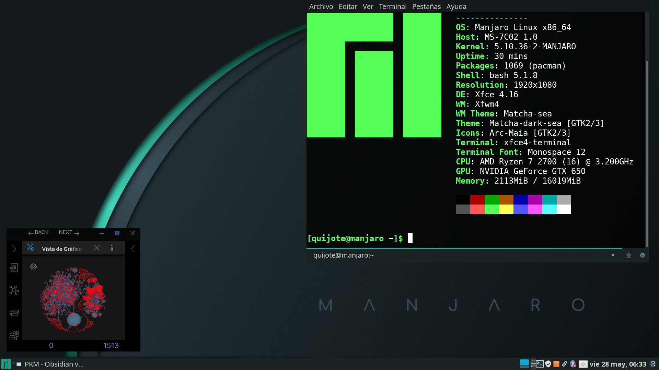Image resolution: width=659 pixels, height=370 pixels.
Task: Expand the right sidebar with left chevron
Action: 133,249
